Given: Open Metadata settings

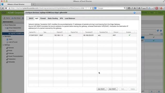Looking at the screenshot, I should (x=12, y=62).
